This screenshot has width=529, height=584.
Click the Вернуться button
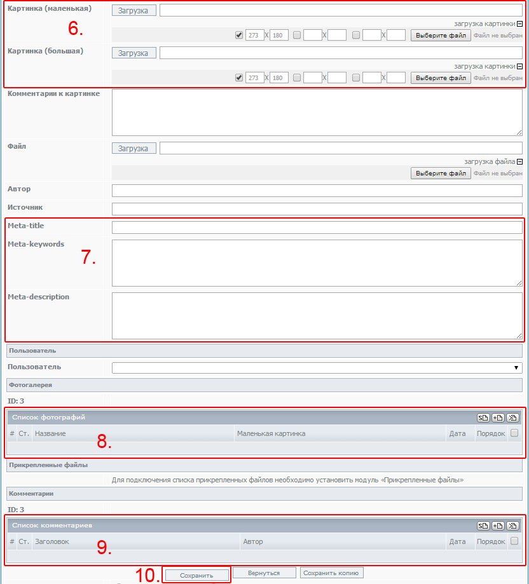click(264, 573)
